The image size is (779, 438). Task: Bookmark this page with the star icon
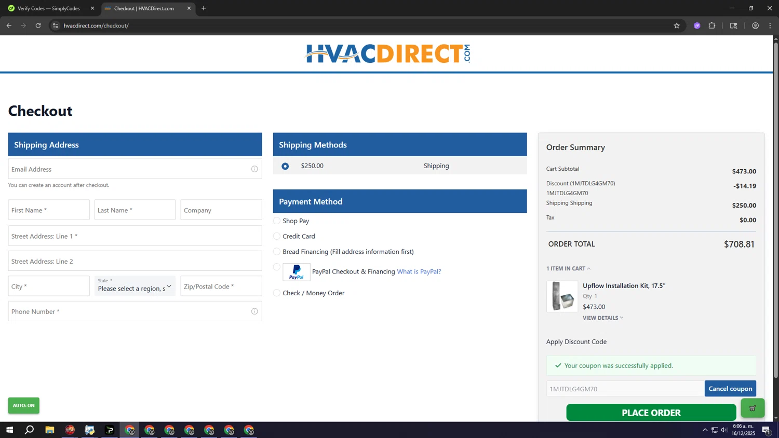click(677, 25)
